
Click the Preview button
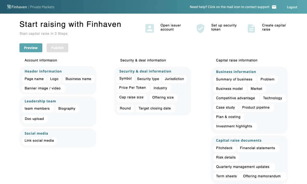31,48
